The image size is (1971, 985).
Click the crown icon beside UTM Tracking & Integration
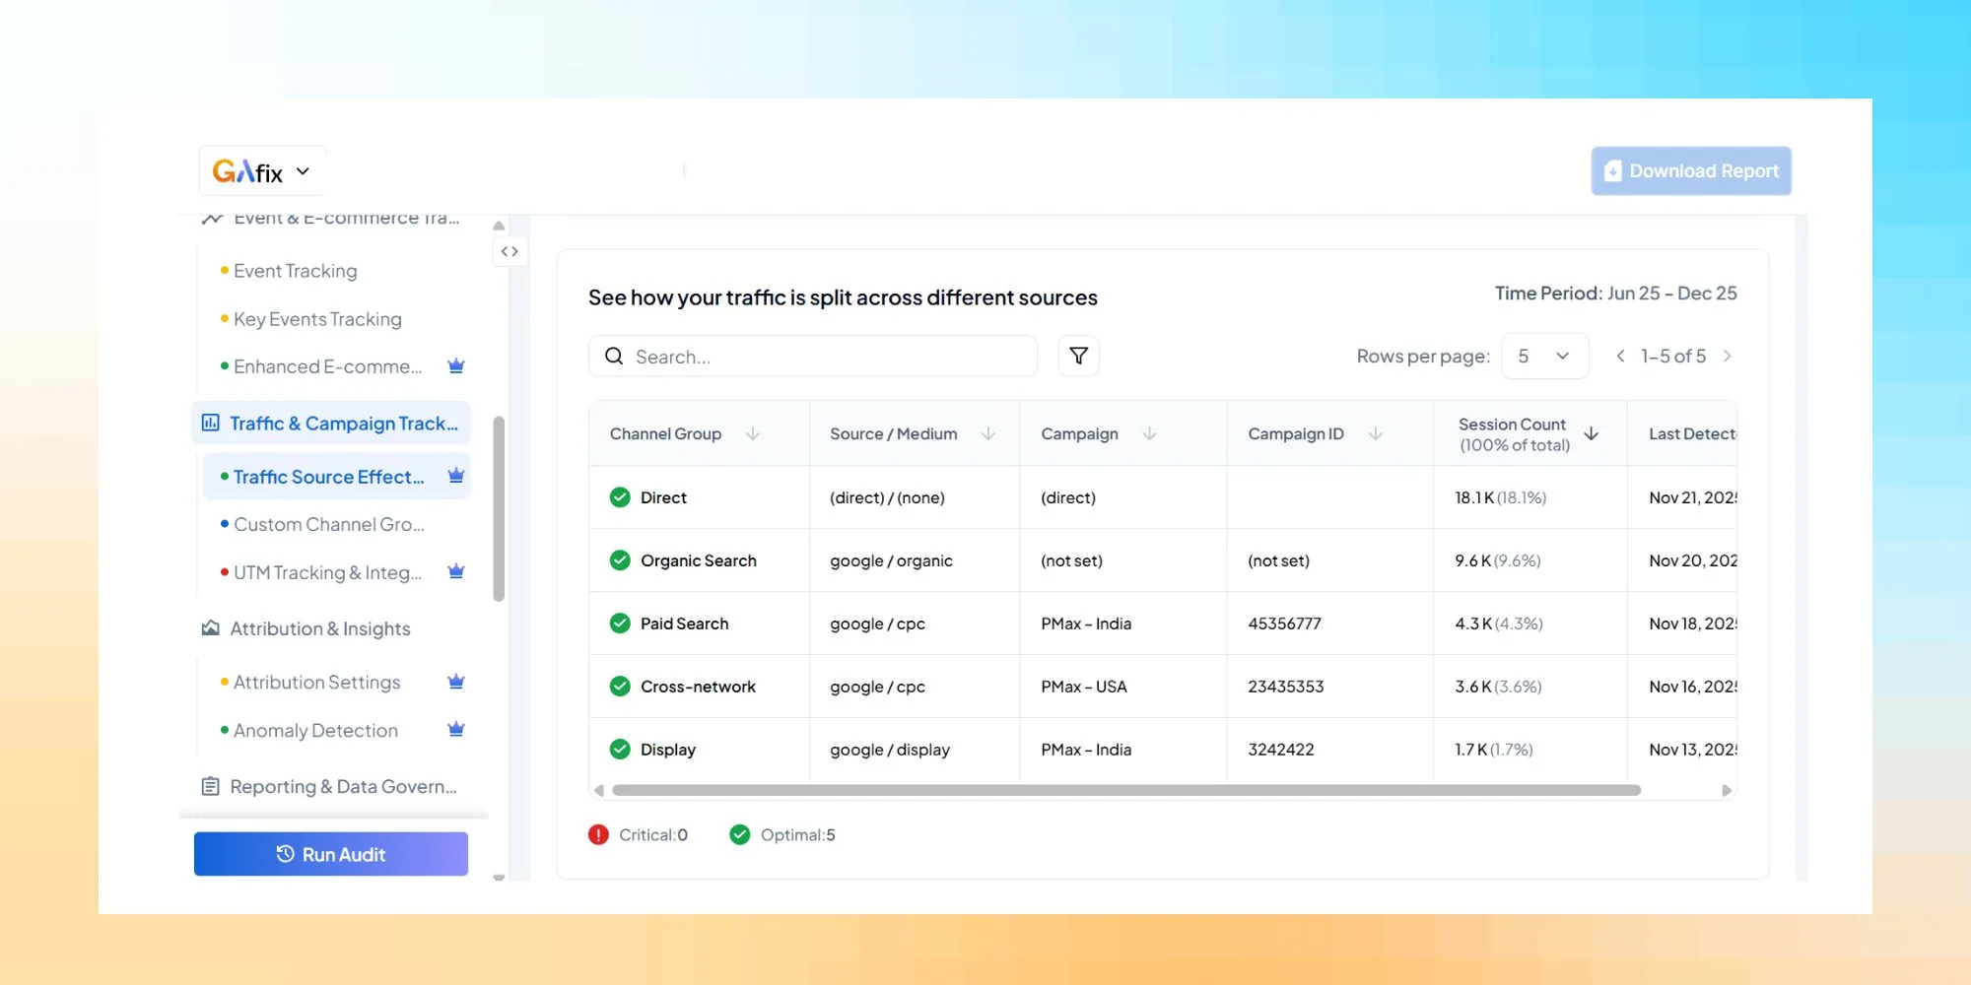tap(455, 571)
